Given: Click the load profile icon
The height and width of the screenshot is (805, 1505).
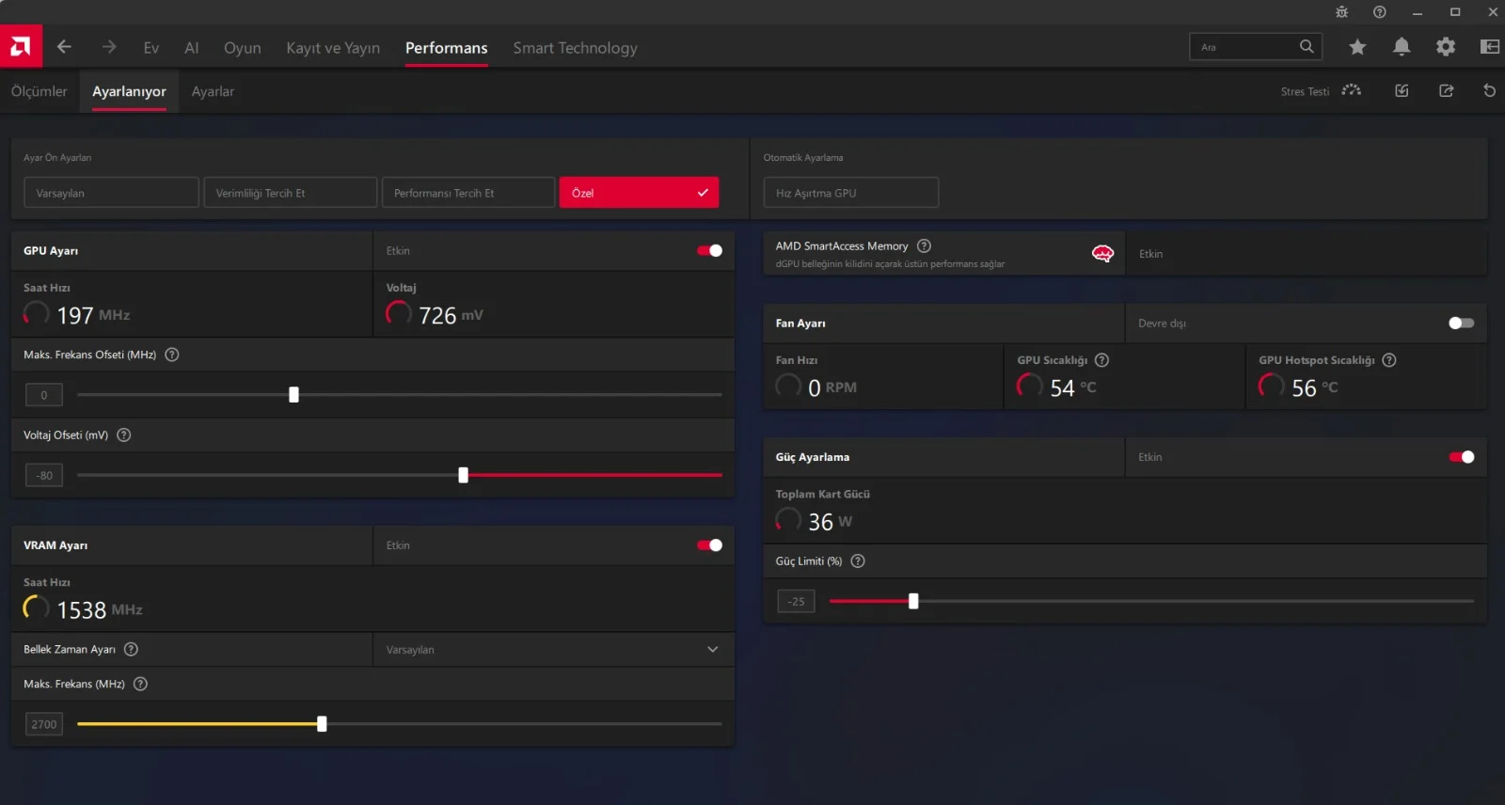Looking at the screenshot, I should pyautogui.click(x=1402, y=90).
